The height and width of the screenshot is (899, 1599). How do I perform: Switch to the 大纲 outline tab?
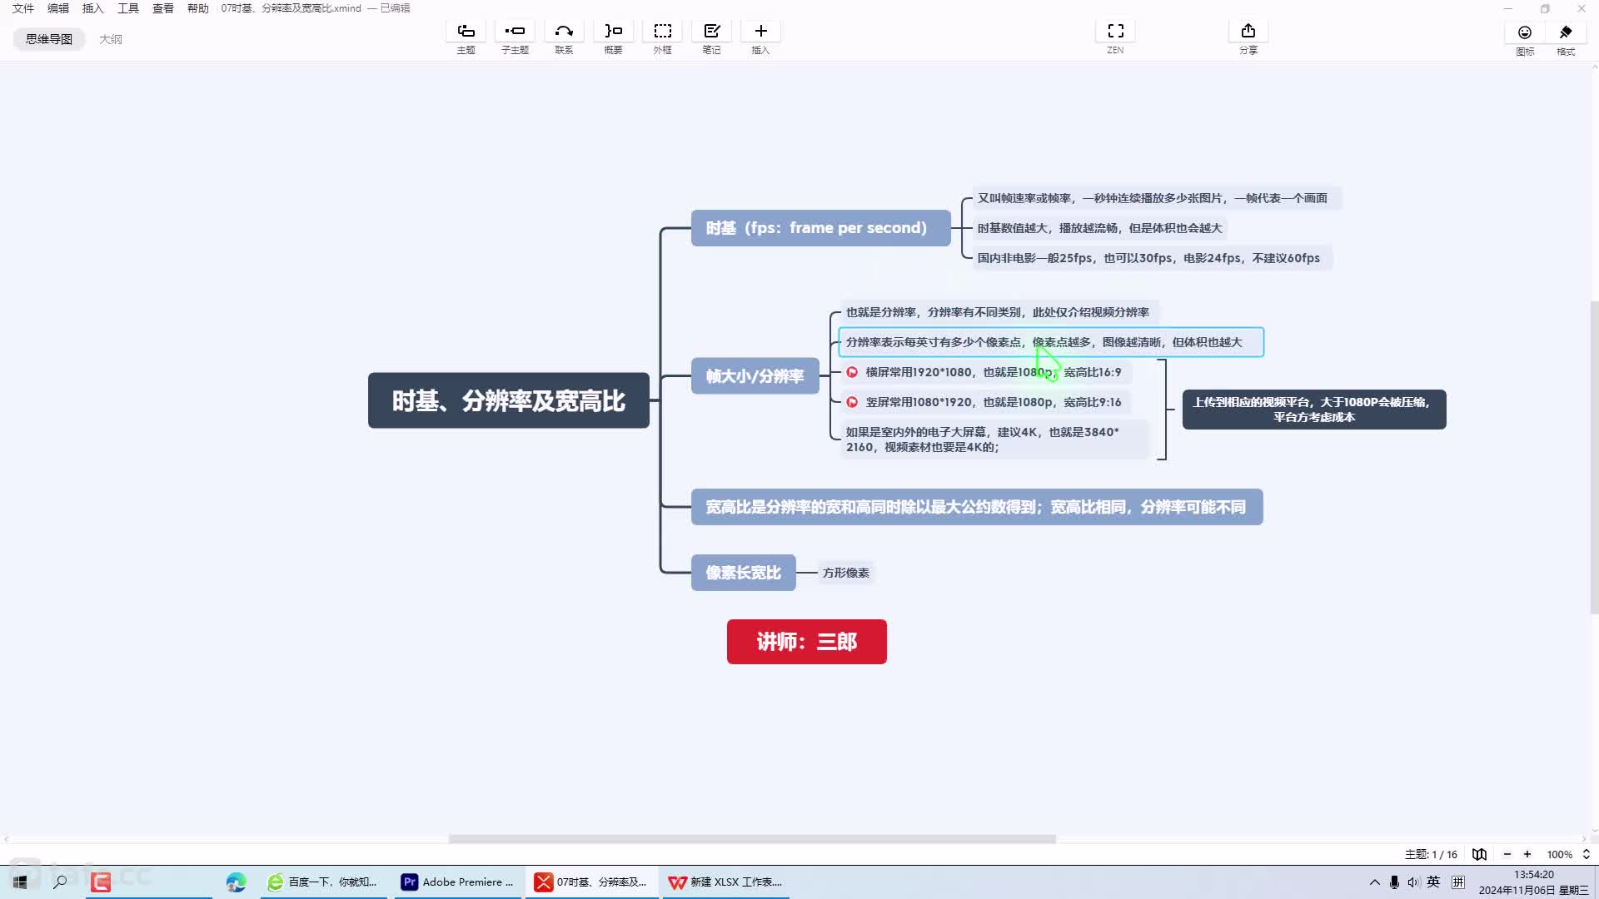(110, 39)
